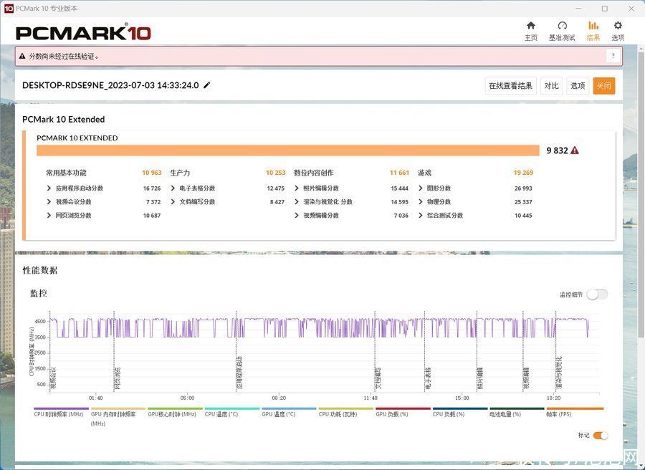Click the 视频会议 marker on the chart

(52, 378)
